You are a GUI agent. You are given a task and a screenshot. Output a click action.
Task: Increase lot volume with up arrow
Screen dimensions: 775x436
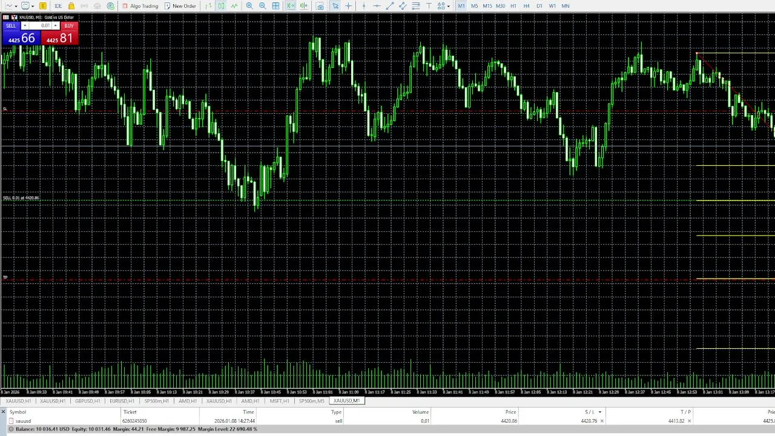(x=56, y=26)
